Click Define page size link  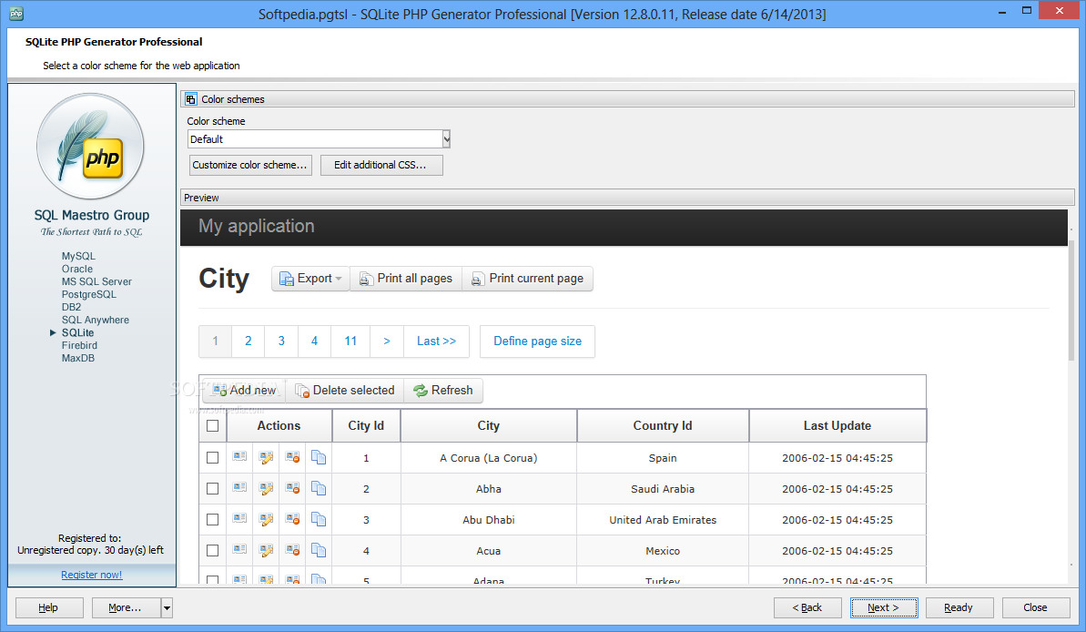coord(537,341)
